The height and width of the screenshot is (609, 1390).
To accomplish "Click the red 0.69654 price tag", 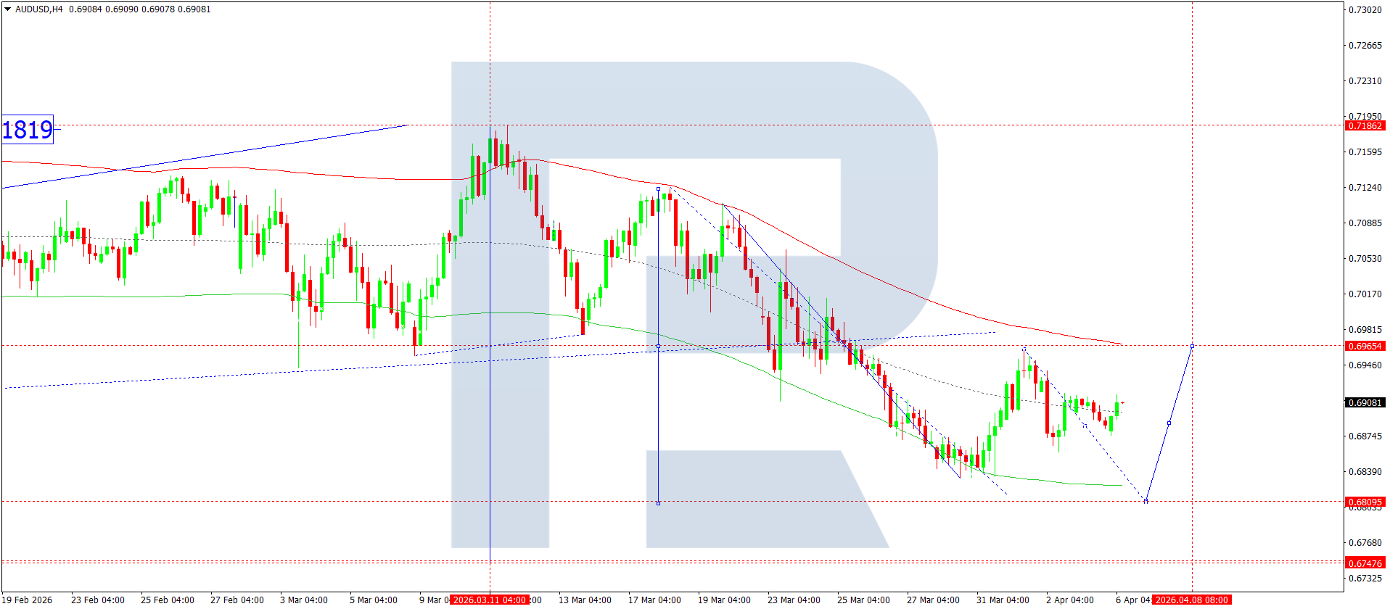I will tap(1365, 346).
